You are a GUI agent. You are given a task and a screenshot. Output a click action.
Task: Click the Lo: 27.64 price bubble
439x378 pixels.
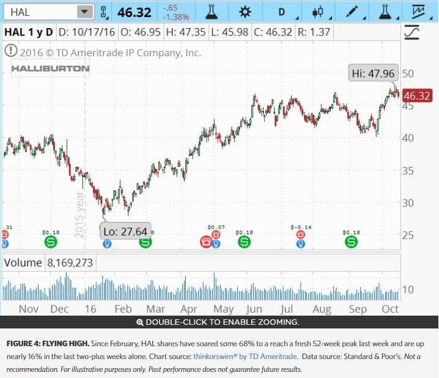coord(125,231)
